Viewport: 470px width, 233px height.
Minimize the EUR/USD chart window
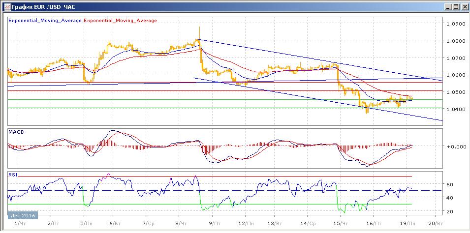tap(447, 6)
